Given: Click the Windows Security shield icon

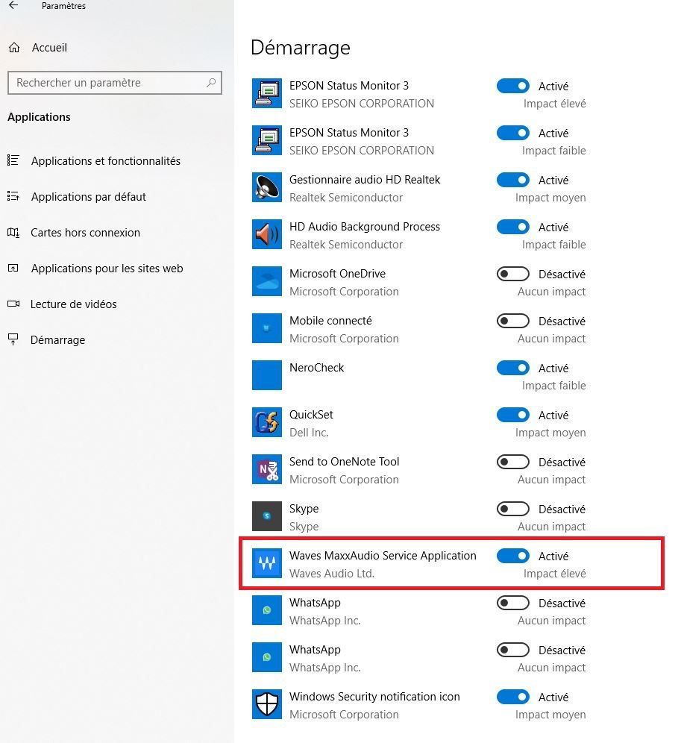Looking at the screenshot, I should click(x=267, y=703).
